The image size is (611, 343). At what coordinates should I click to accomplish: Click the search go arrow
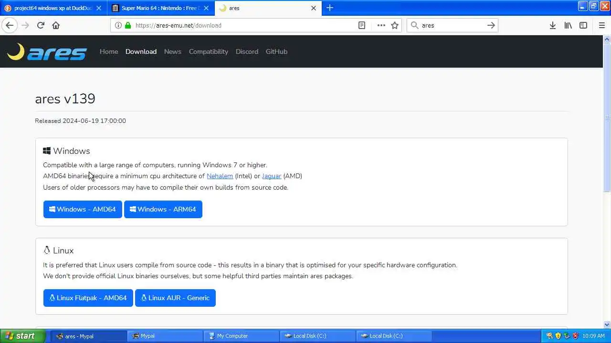coord(491,25)
